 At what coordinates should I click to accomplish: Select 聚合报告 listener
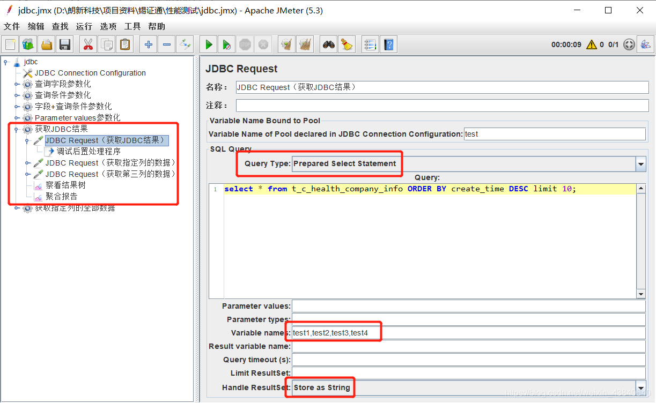point(61,197)
